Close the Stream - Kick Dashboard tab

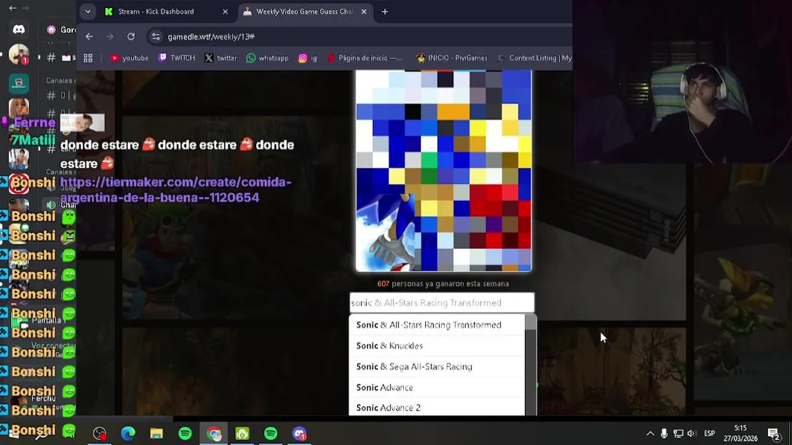point(225,11)
